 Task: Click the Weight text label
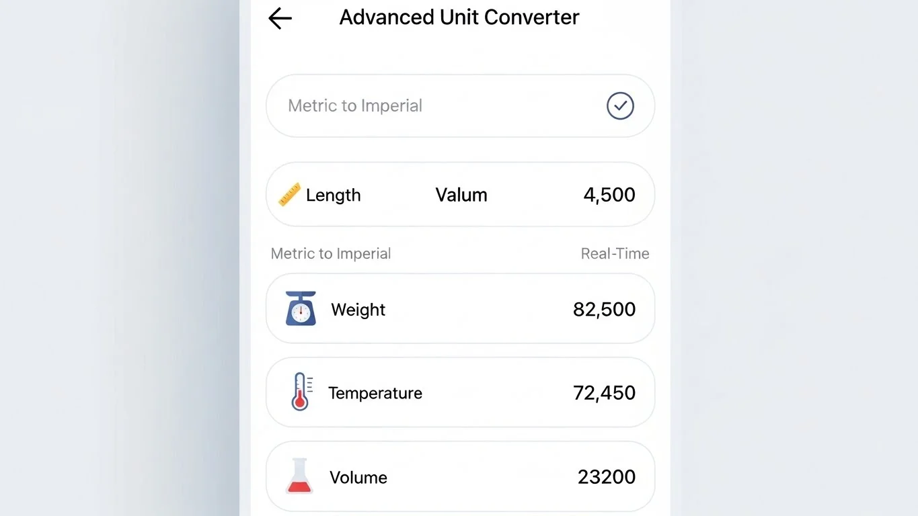358,310
